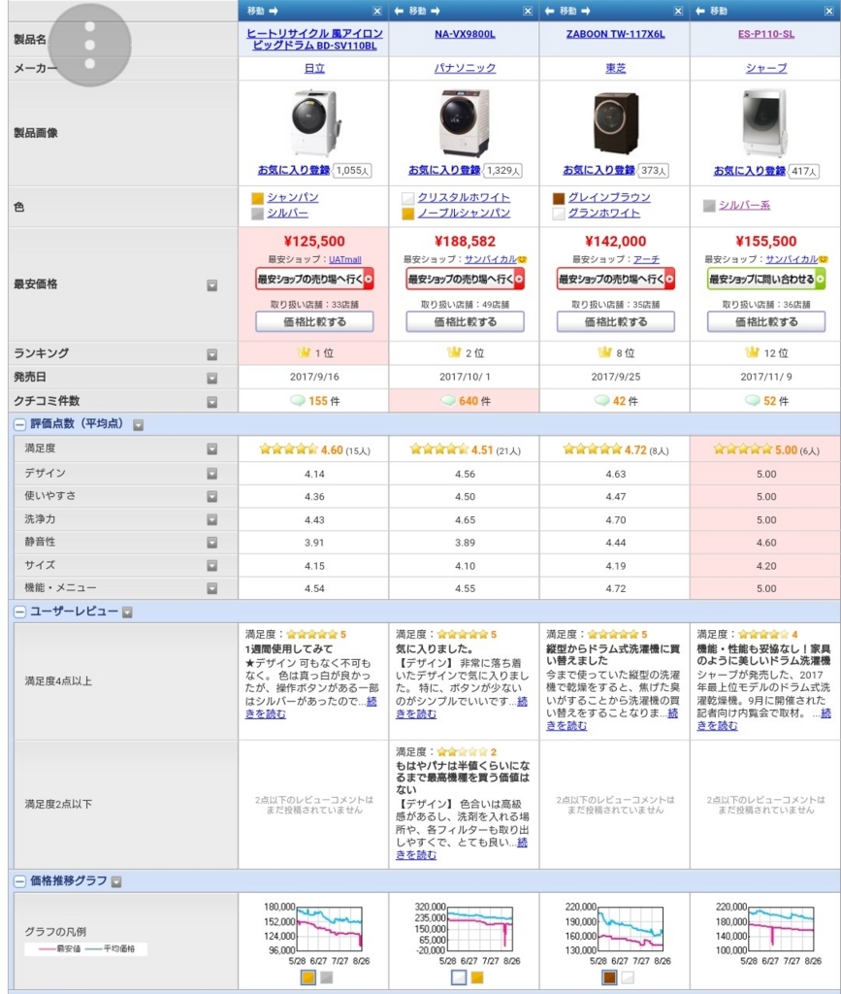The image size is (841, 994).
Task: Open シャープ maker link
Action: (x=766, y=68)
